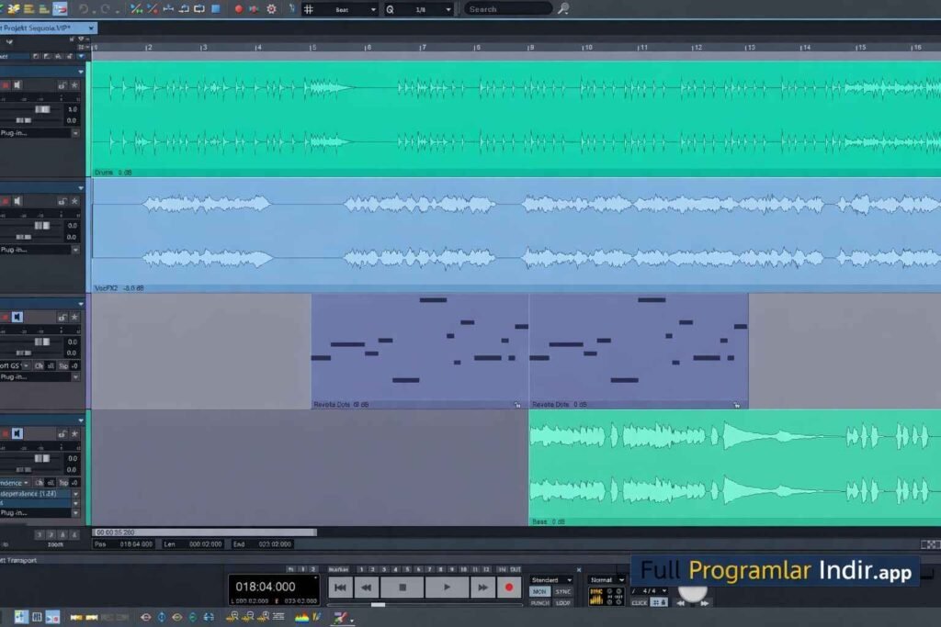The height and width of the screenshot is (627, 941).
Task: Select marker 5 in the transport marker row
Action: [x=407, y=570]
